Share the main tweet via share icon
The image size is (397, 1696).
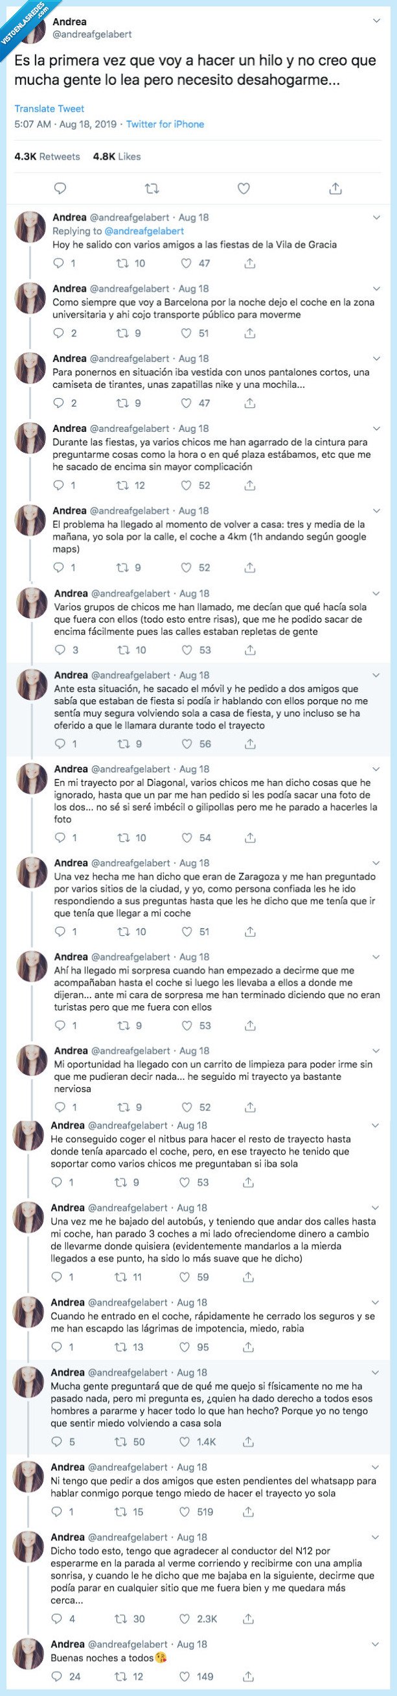pyautogui.click(x=335, y=189)
